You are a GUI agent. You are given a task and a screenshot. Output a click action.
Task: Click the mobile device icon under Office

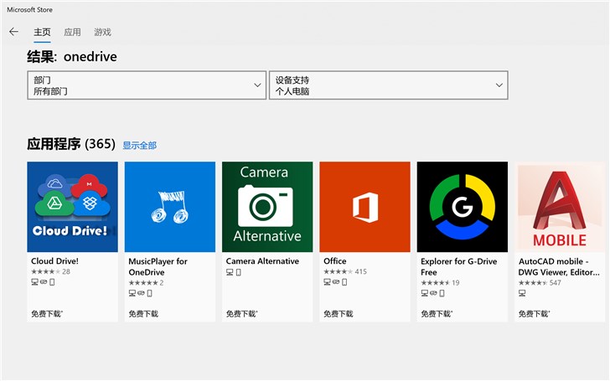point(344,282)
